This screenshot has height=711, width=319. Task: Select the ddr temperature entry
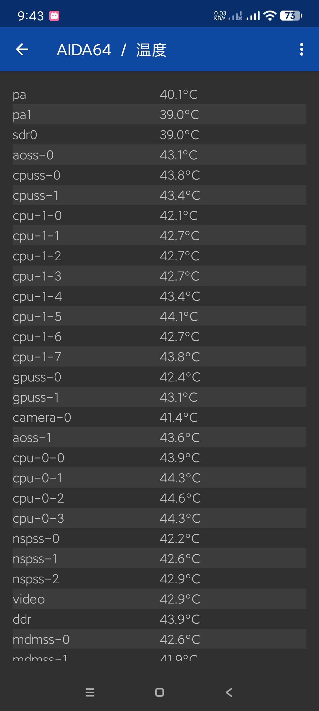(159, 619)
